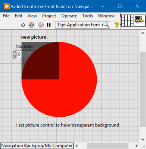
Task: Click the Abort Execution stop button
Action: (x=41, y=25)
